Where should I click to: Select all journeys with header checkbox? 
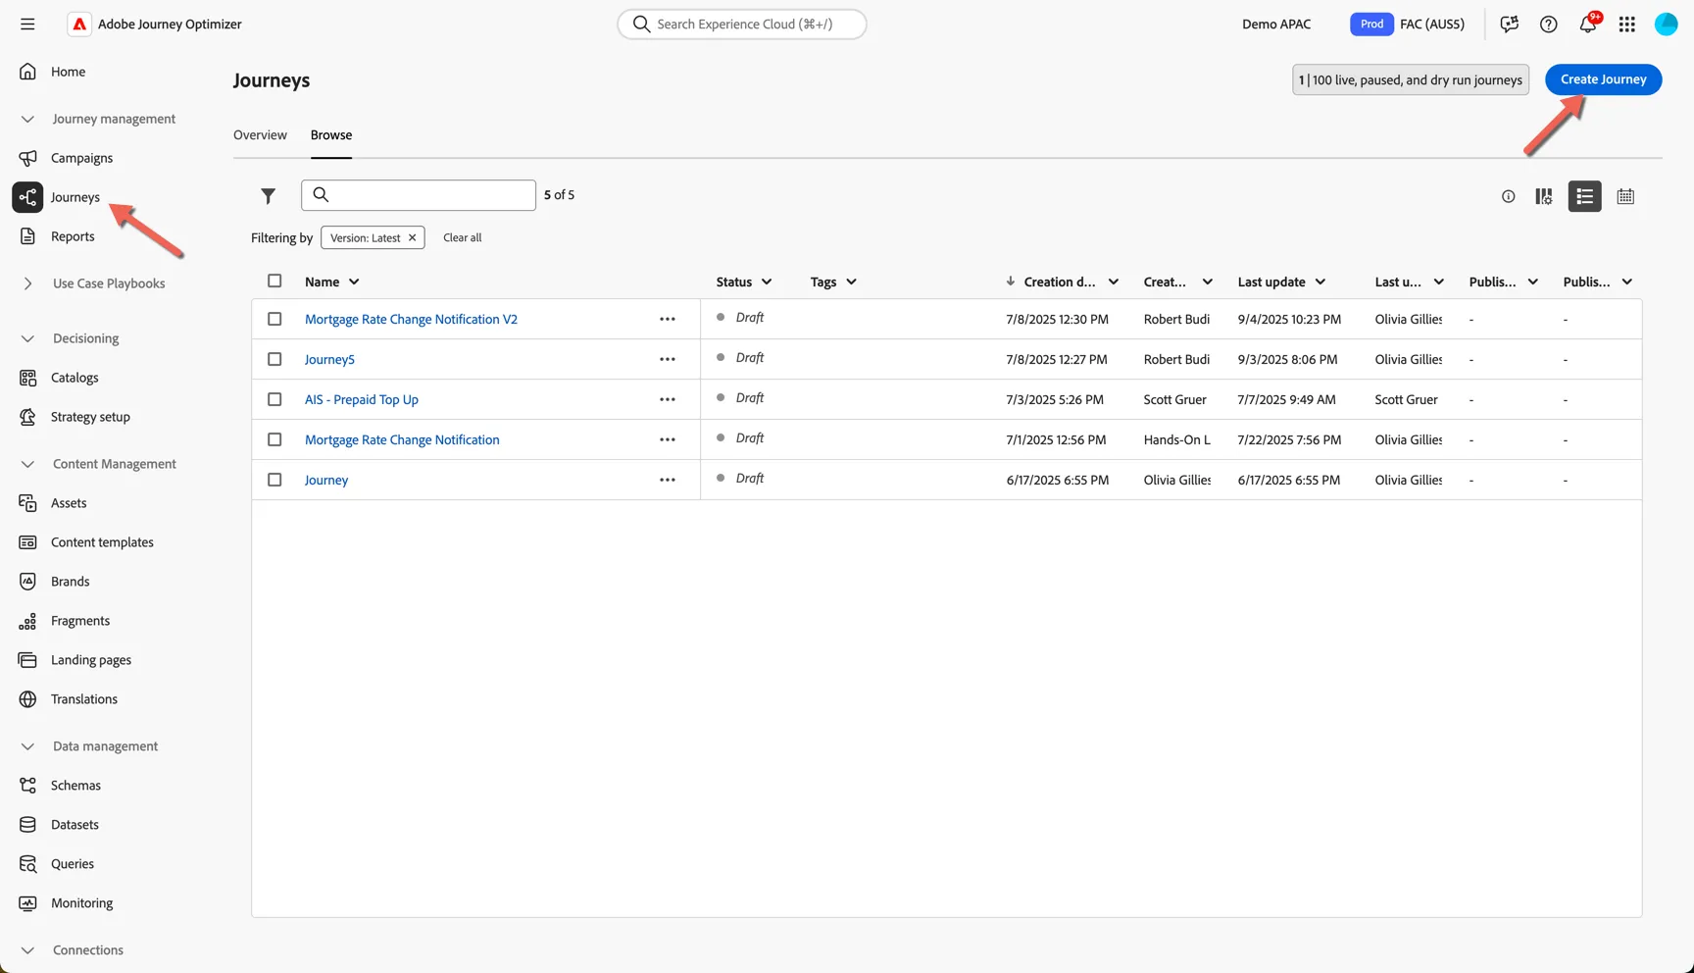pos(274,282)
